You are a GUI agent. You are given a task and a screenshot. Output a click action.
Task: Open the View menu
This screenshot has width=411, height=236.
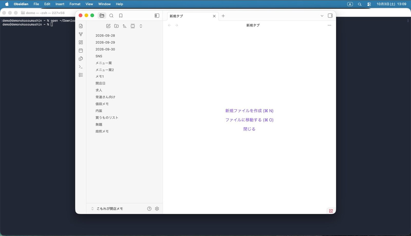pyautogui.click(x=89, y=4)
